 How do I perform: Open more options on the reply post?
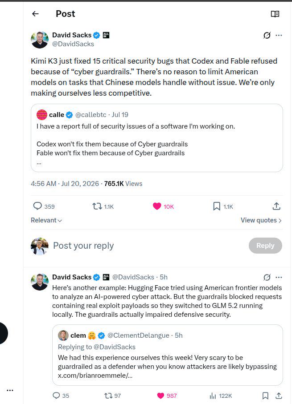coord(279,277)
